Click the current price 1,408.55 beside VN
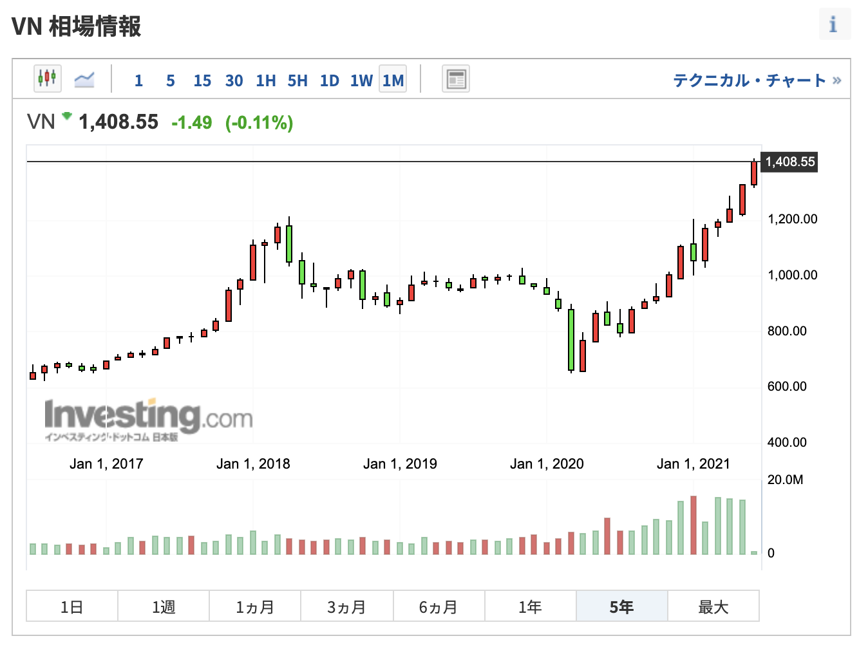 coord(118,122)
